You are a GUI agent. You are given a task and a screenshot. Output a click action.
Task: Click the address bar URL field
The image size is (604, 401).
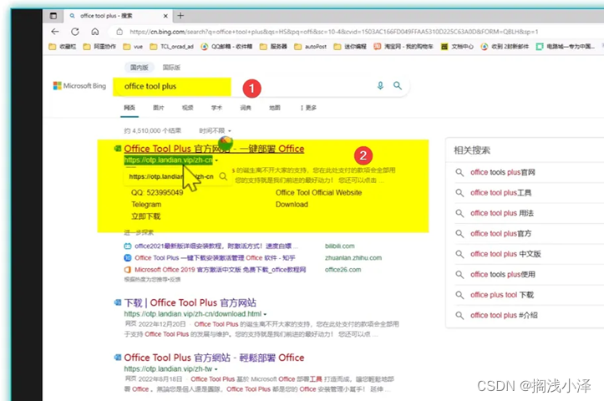pyautogui.click(x=333, y=32)
